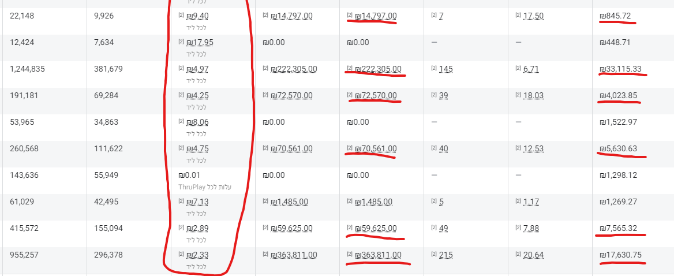The image size is (674, 276).
Task: Click the 381,679 cell
Action: pos(108,69)
